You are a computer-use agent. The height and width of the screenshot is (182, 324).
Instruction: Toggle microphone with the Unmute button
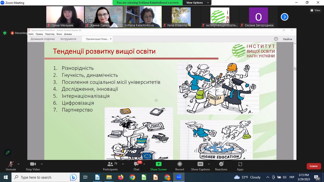[11, 166]
